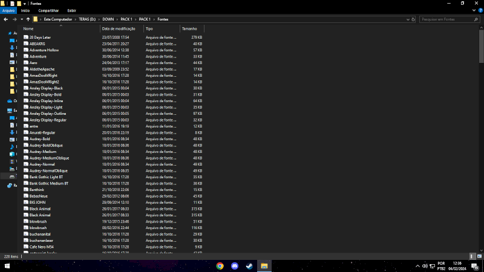Switch to details view in status bar
The height and width of the screenshot is (272, 484).
pyautogui.click(x=472, y=256)
